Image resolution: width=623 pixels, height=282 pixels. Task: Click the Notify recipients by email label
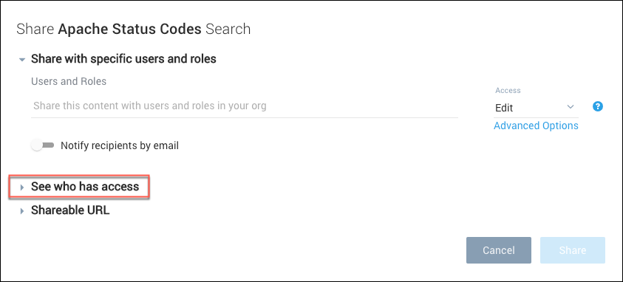click(120, 145)
